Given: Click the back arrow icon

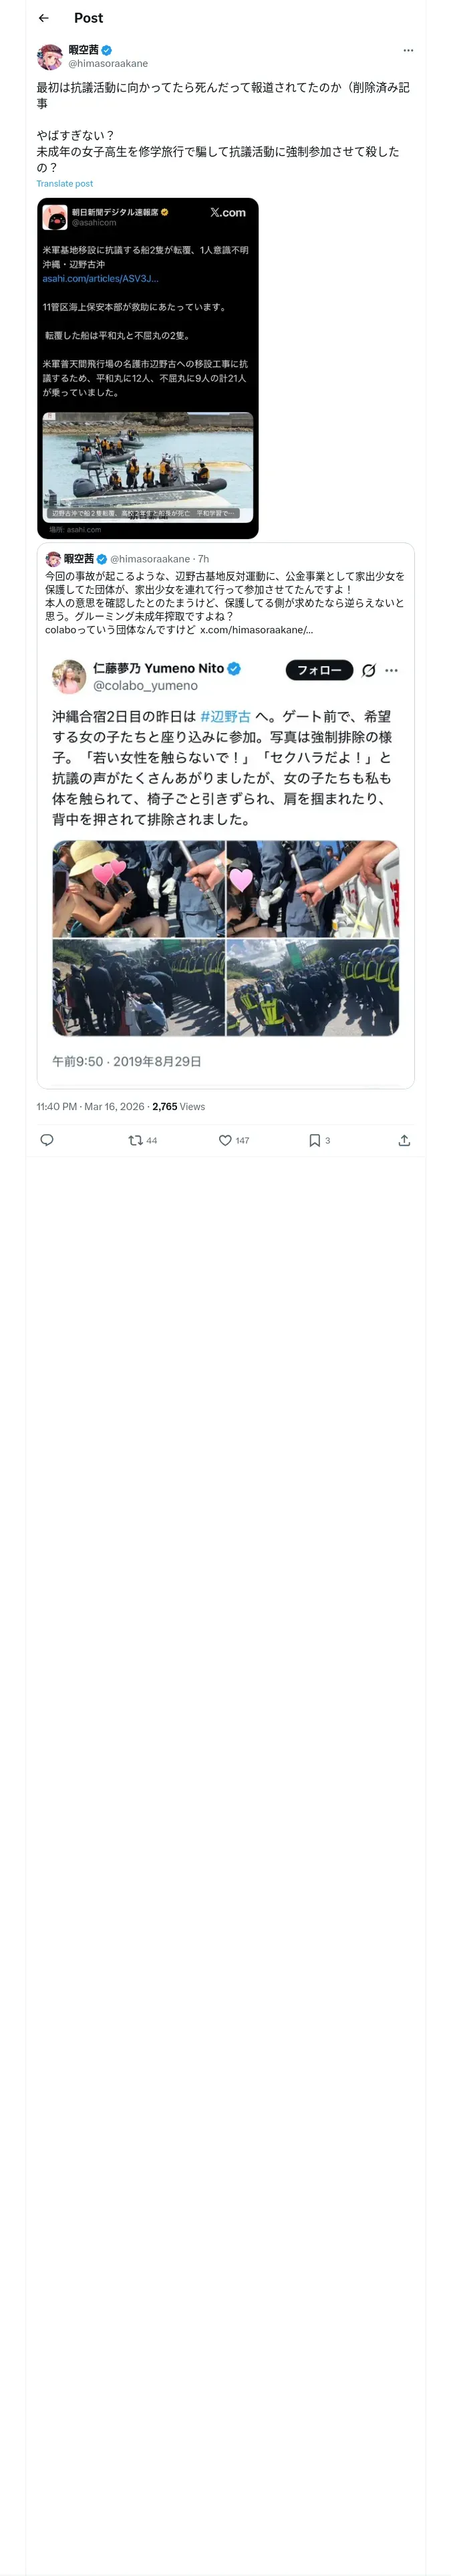Looking at the screenshot, I should tap(43, 18).
